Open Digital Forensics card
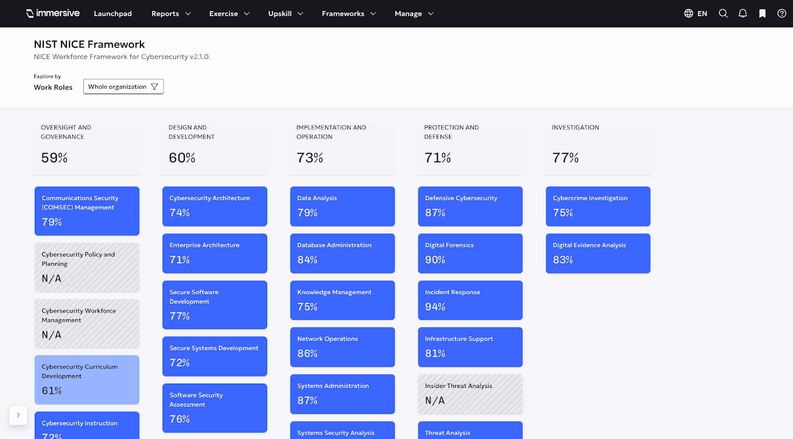This screenshot has width=793, height=439. coord(470,254)
